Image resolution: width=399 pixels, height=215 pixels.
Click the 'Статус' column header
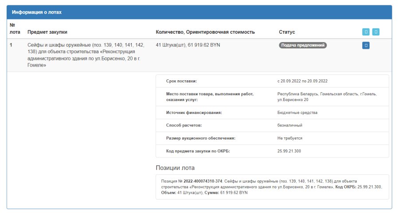(287, 32)
